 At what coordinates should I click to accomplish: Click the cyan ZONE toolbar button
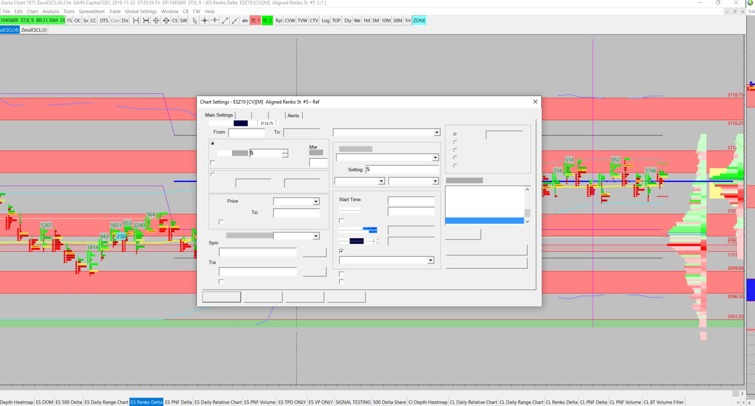point(419,21)
